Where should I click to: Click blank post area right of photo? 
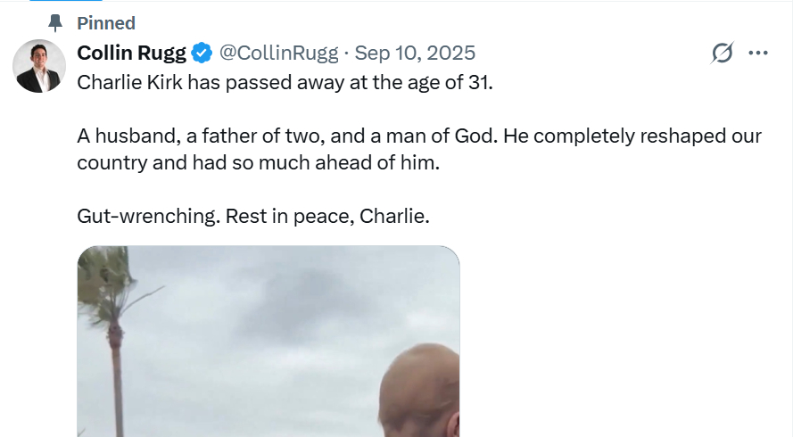coord(624,339)
